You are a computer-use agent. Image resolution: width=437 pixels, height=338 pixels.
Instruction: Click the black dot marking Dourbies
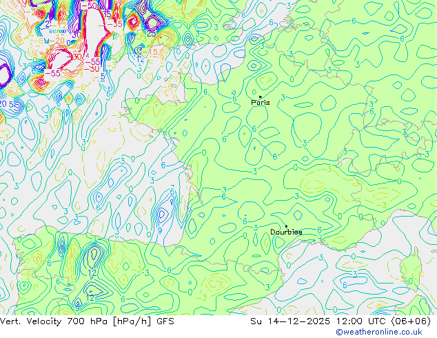(x=286, y=226)
